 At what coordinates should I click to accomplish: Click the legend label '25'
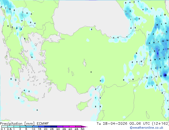(52, 129)
